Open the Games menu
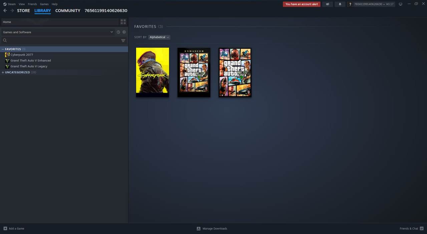Viewport: 427px width, 234px height. [44, 4]
